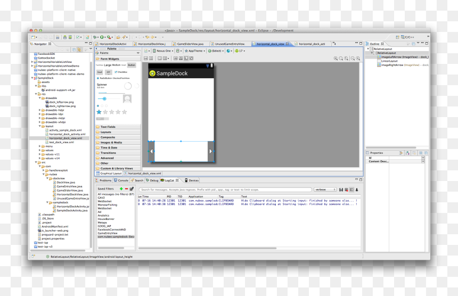458x296 pixels.
Task: Click the Open Perspective icon
Action: click(397, 37)
